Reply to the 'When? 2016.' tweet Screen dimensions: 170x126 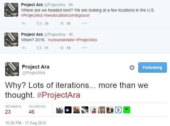pos(24,48)
